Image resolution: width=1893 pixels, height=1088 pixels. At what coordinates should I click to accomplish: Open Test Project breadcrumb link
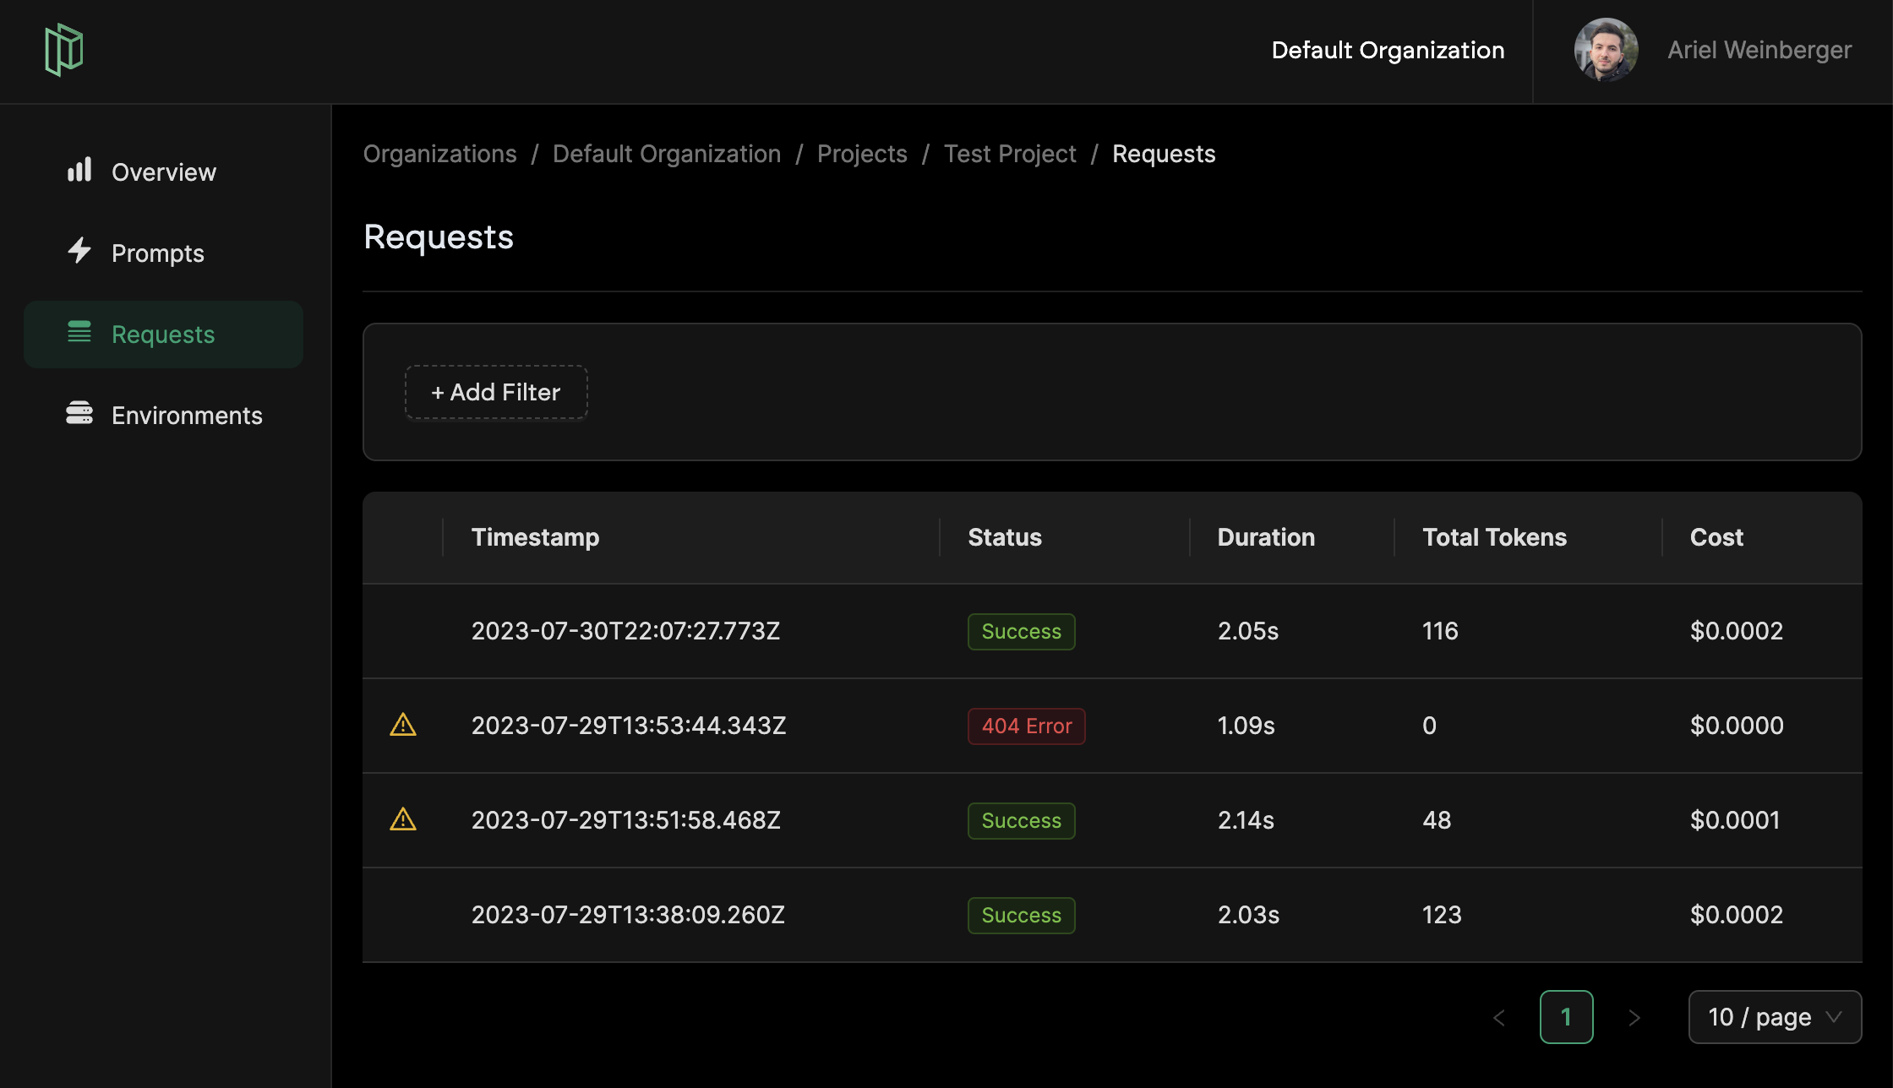tap(1010, 154)
